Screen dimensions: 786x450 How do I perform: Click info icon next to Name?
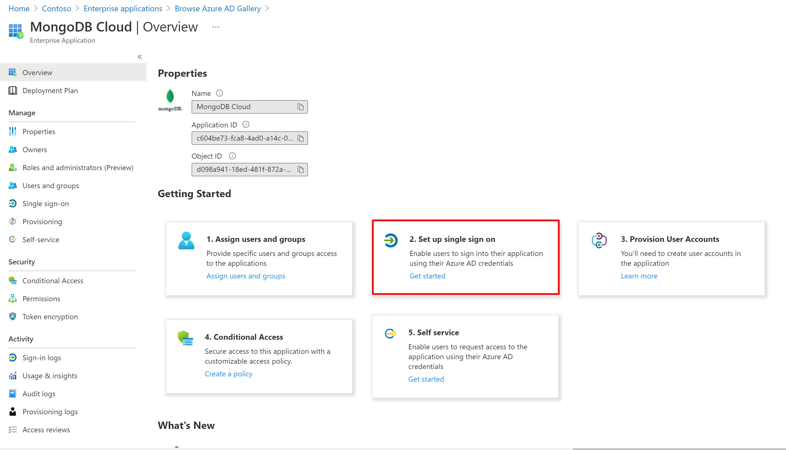point(219,93)
